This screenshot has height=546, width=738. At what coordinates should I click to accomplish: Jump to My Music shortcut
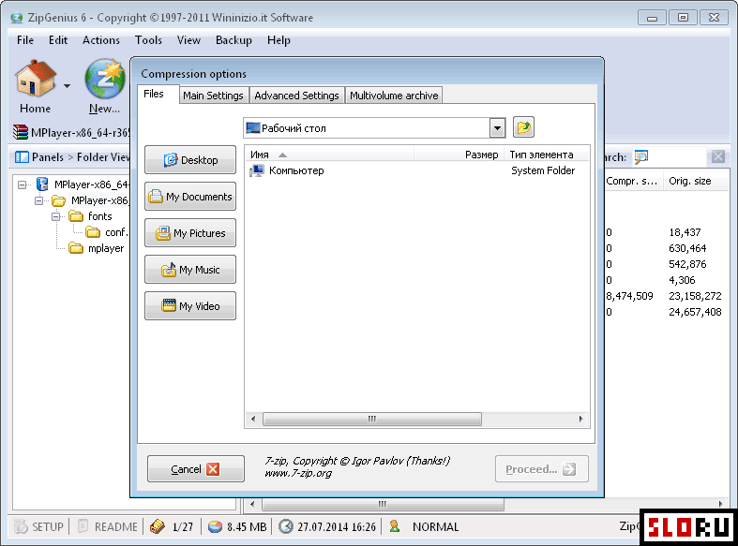pos(190,270)
